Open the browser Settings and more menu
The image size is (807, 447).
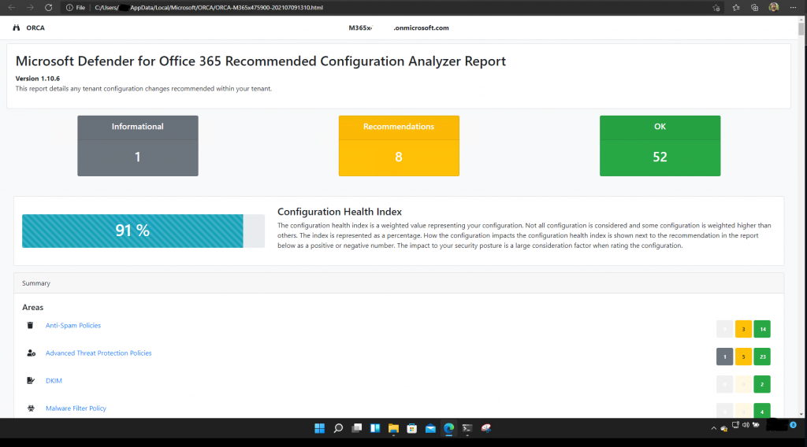click(793, 8)
